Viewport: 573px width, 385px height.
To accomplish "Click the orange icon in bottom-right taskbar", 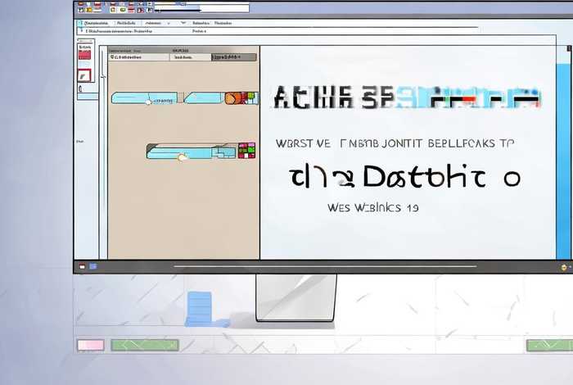I will [562, 267].
